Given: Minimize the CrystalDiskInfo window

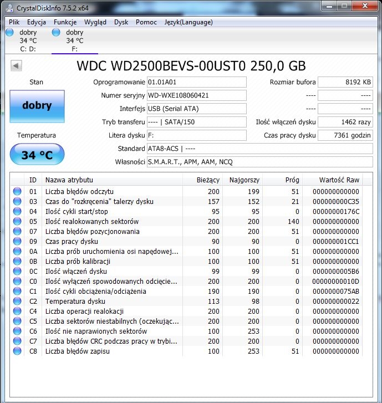Looking at the screenshot, I should coord(329,6).
